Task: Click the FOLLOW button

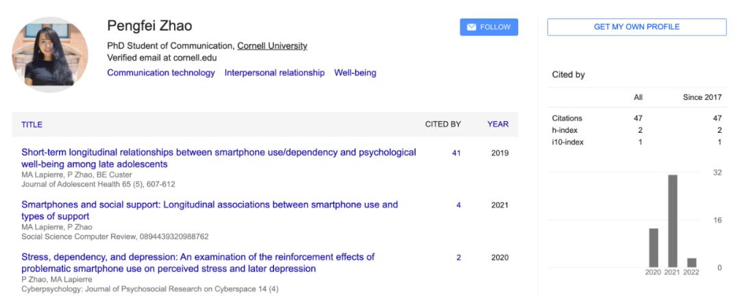Action: pyautogui.click(x=489, y=27)
